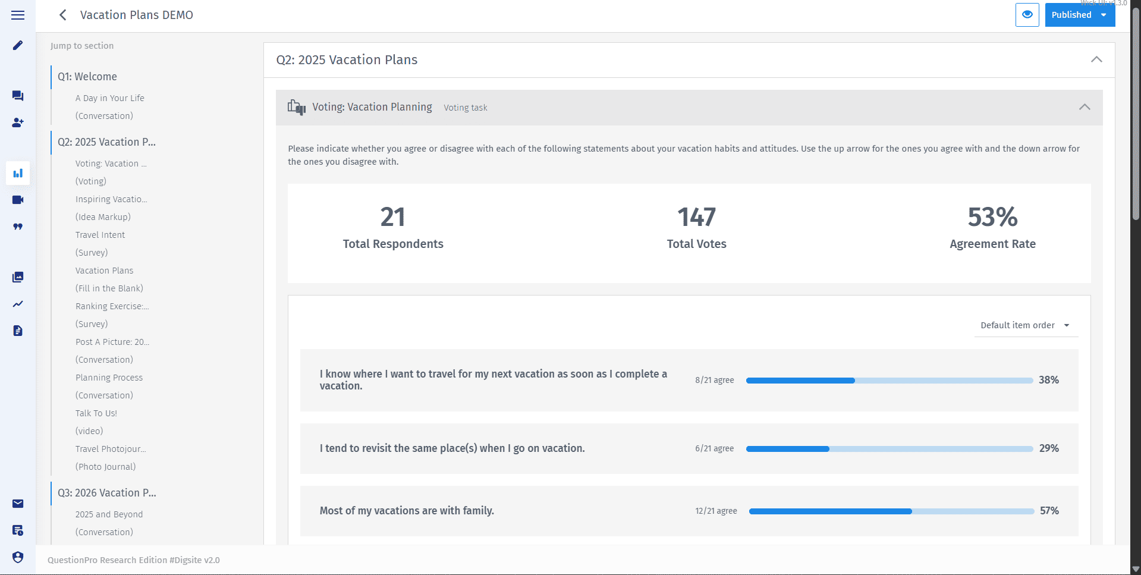Select the trends line-chart icon
This screenshot has height=575, width=1141.
point(17,304)
